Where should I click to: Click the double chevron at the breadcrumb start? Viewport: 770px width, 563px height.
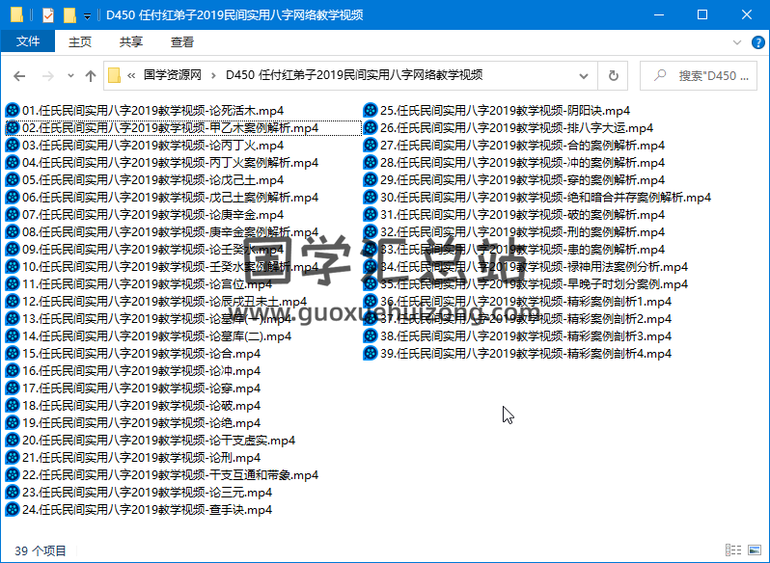point(131,75)
